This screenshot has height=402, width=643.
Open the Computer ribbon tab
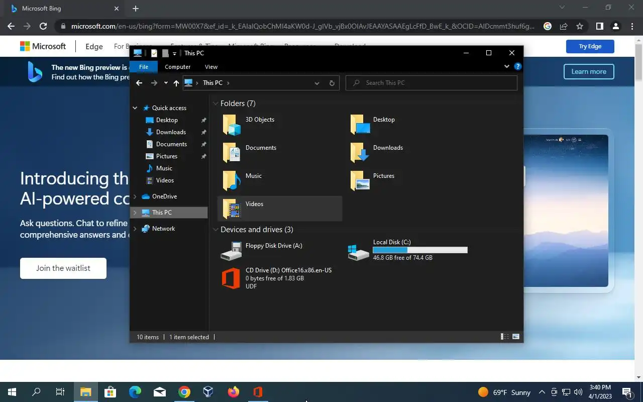[x=177, y=67]
